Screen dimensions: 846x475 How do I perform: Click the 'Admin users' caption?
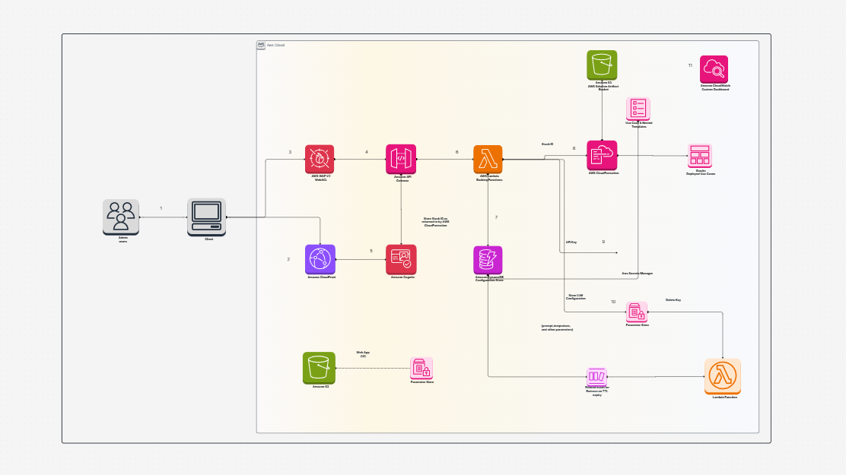[123, 239]
